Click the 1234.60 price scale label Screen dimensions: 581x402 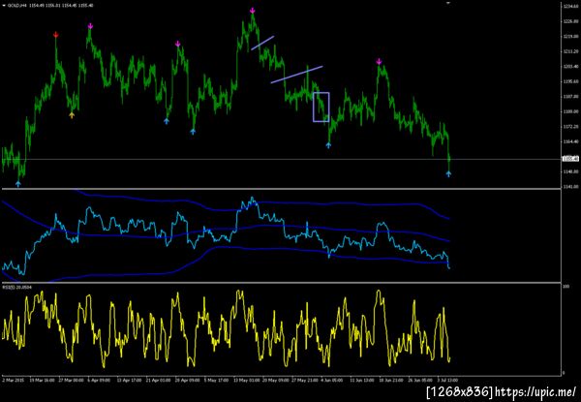pyautogui.click(x=571, y=7)
